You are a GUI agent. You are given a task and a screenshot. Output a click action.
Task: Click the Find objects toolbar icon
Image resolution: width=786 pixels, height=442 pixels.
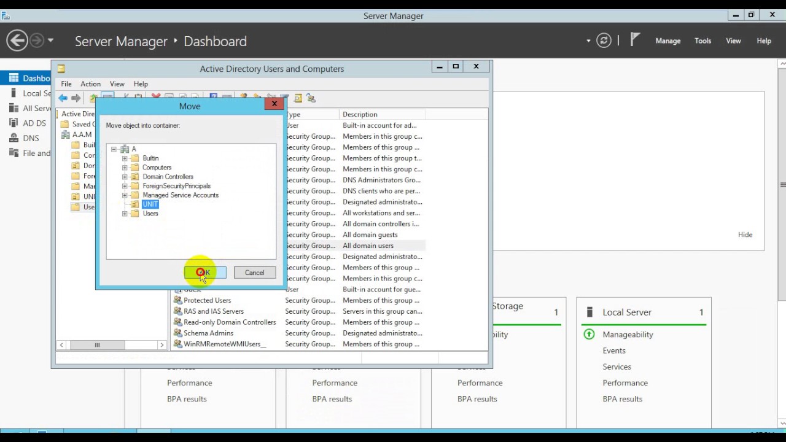point(298,98)
